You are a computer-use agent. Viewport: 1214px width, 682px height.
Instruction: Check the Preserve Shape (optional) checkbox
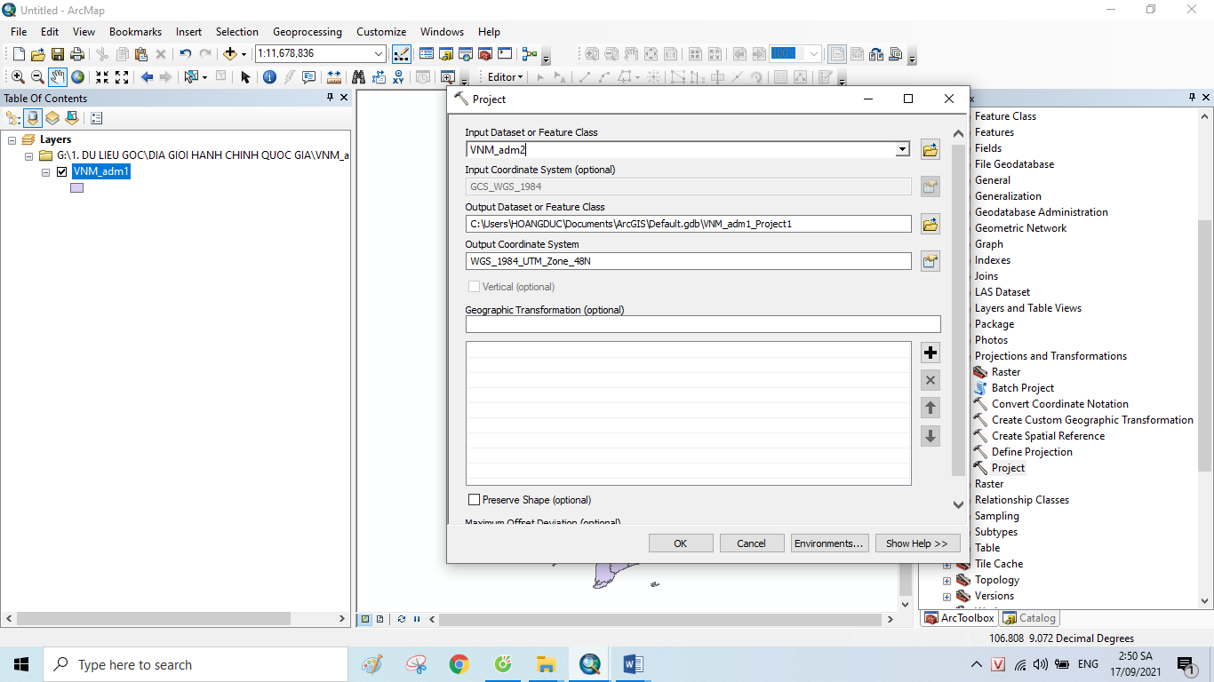[474, 500]
